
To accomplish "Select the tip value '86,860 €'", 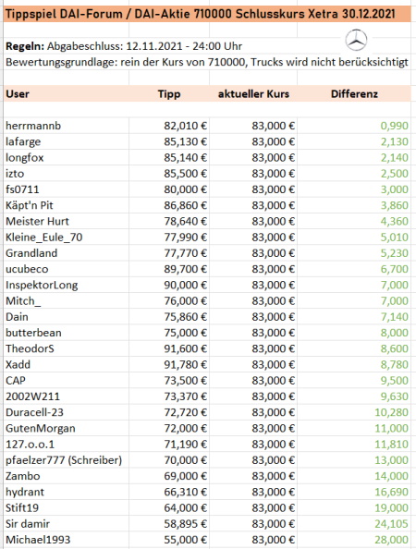I will coord(185,205).
